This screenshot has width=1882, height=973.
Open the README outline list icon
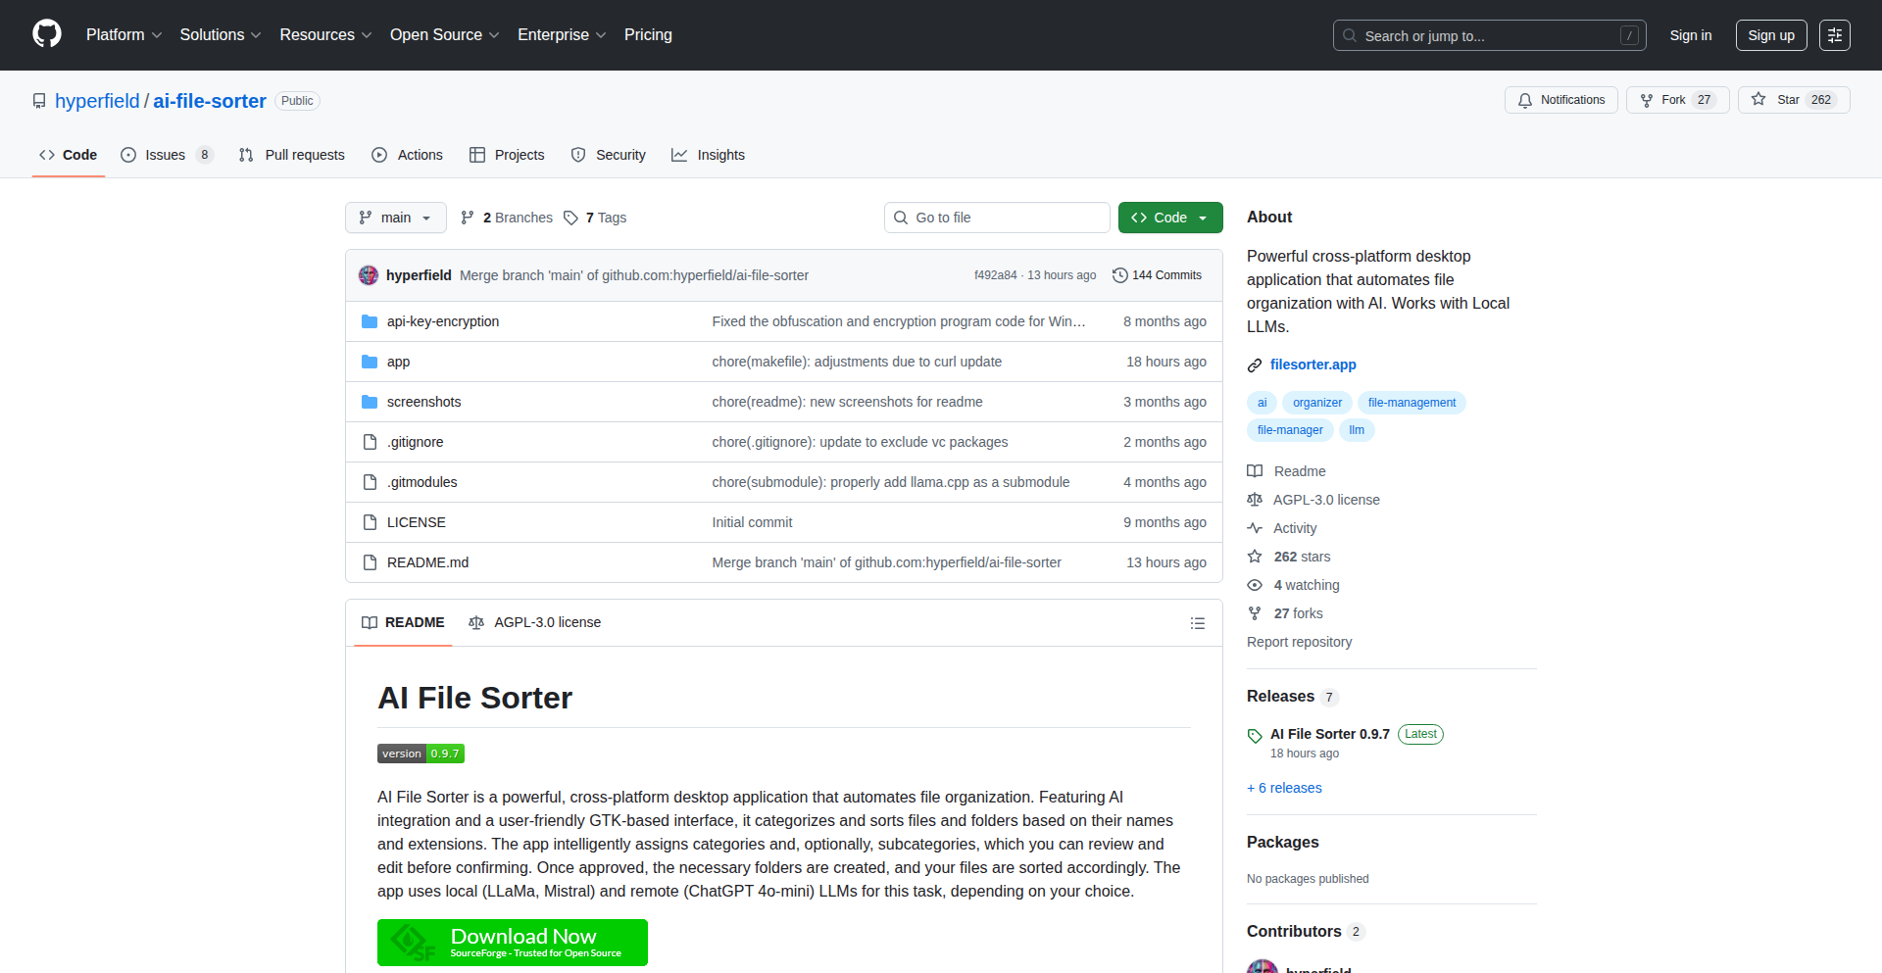(1197, 623)
